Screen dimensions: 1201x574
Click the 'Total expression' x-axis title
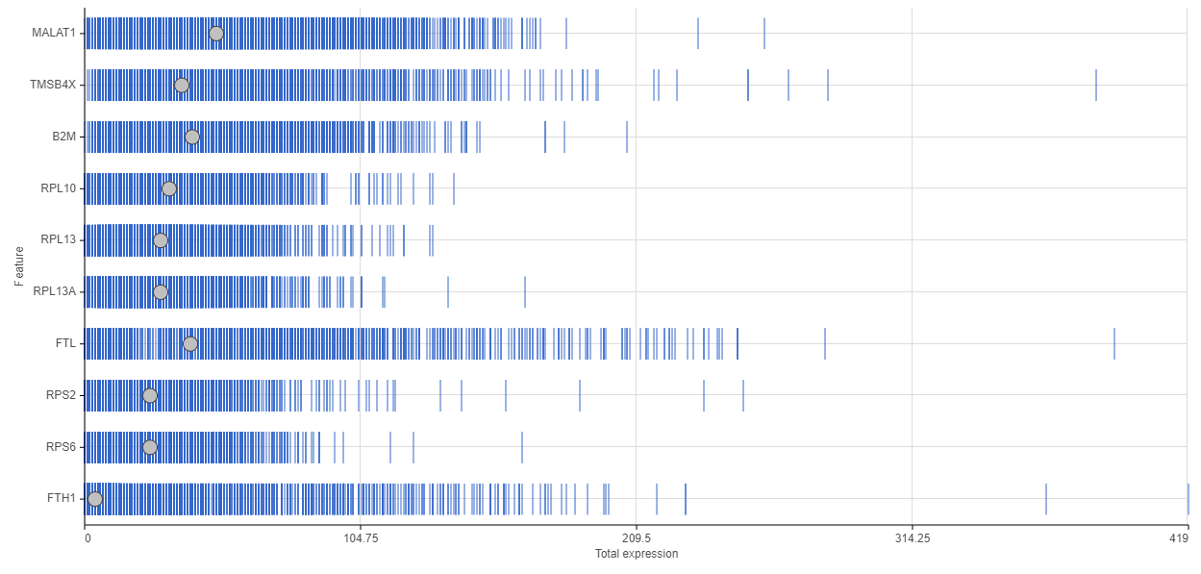[636, 554]
